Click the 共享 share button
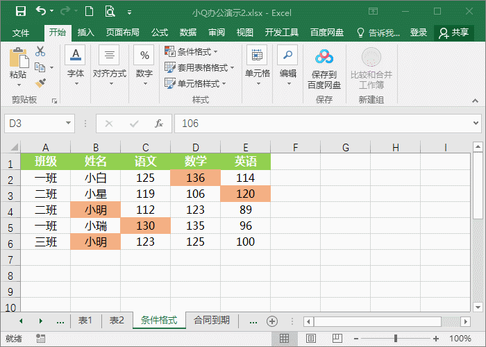 pyautogui.click(x=453, y=33)
